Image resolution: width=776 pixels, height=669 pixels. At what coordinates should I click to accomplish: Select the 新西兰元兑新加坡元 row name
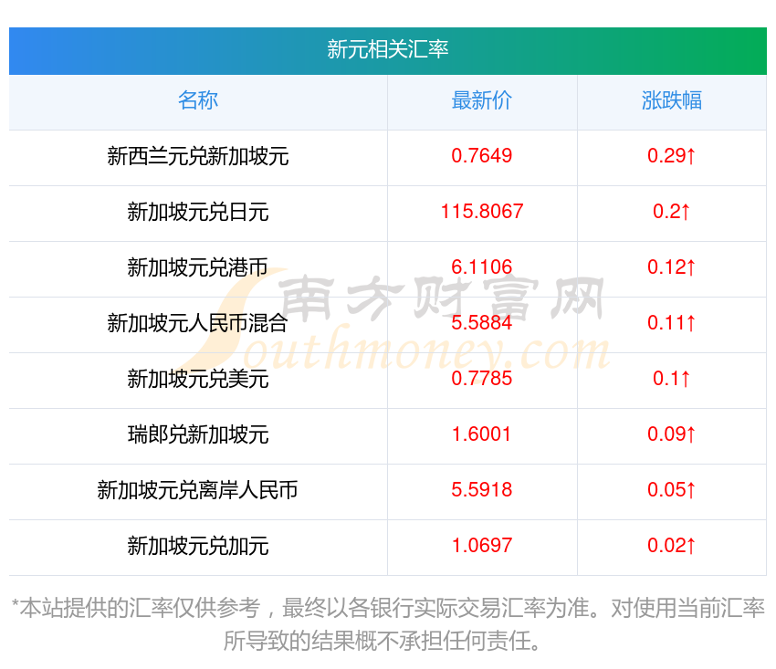pos(198,156)
